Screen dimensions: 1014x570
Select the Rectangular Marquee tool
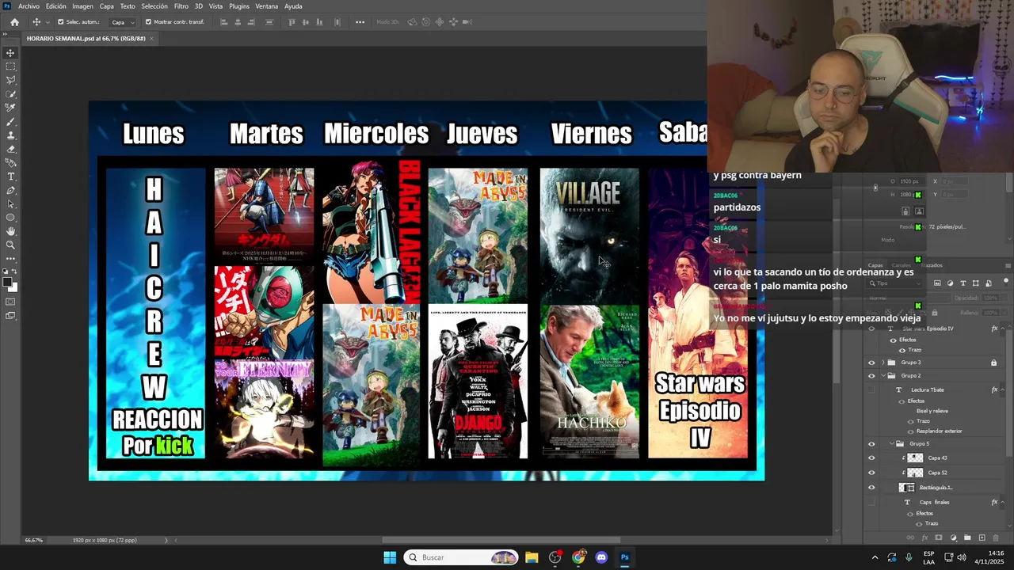[10, 66]
